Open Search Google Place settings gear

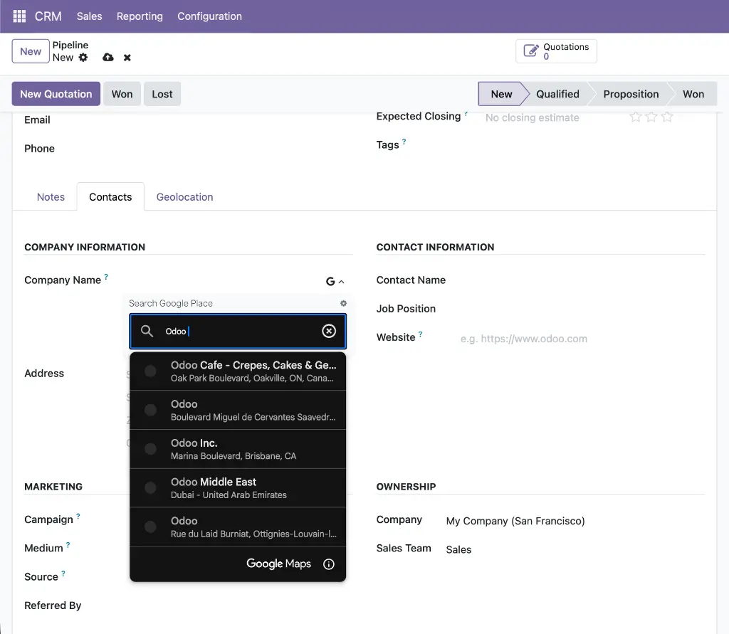(343, 303)
